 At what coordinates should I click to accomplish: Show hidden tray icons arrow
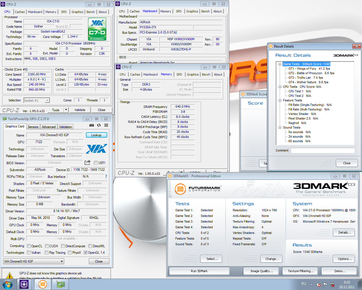(x=311, y=284)
